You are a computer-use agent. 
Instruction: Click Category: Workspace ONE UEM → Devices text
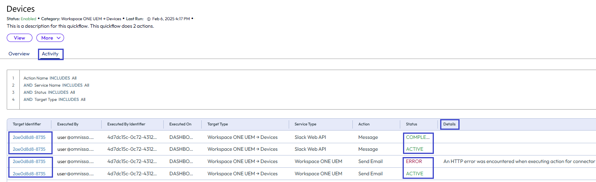(81, 19)
